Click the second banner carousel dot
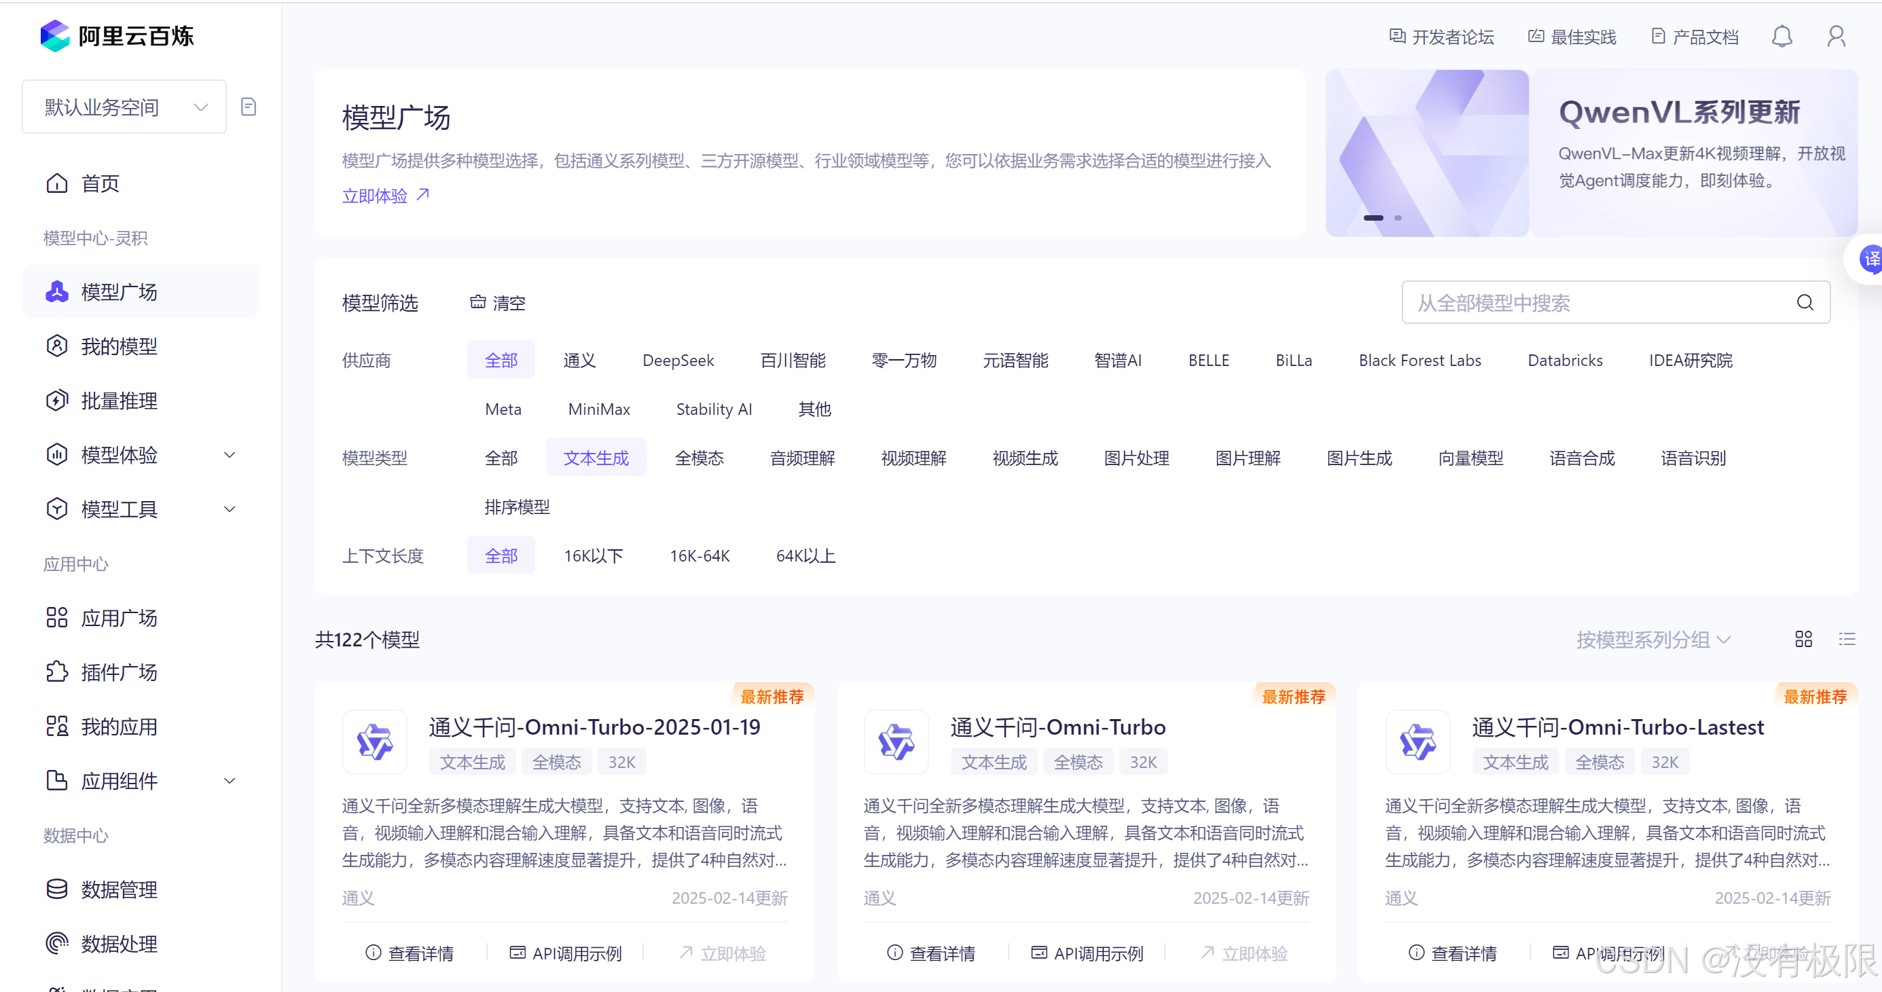This screenshot has width=1882, height=992. pos(1398,218)
